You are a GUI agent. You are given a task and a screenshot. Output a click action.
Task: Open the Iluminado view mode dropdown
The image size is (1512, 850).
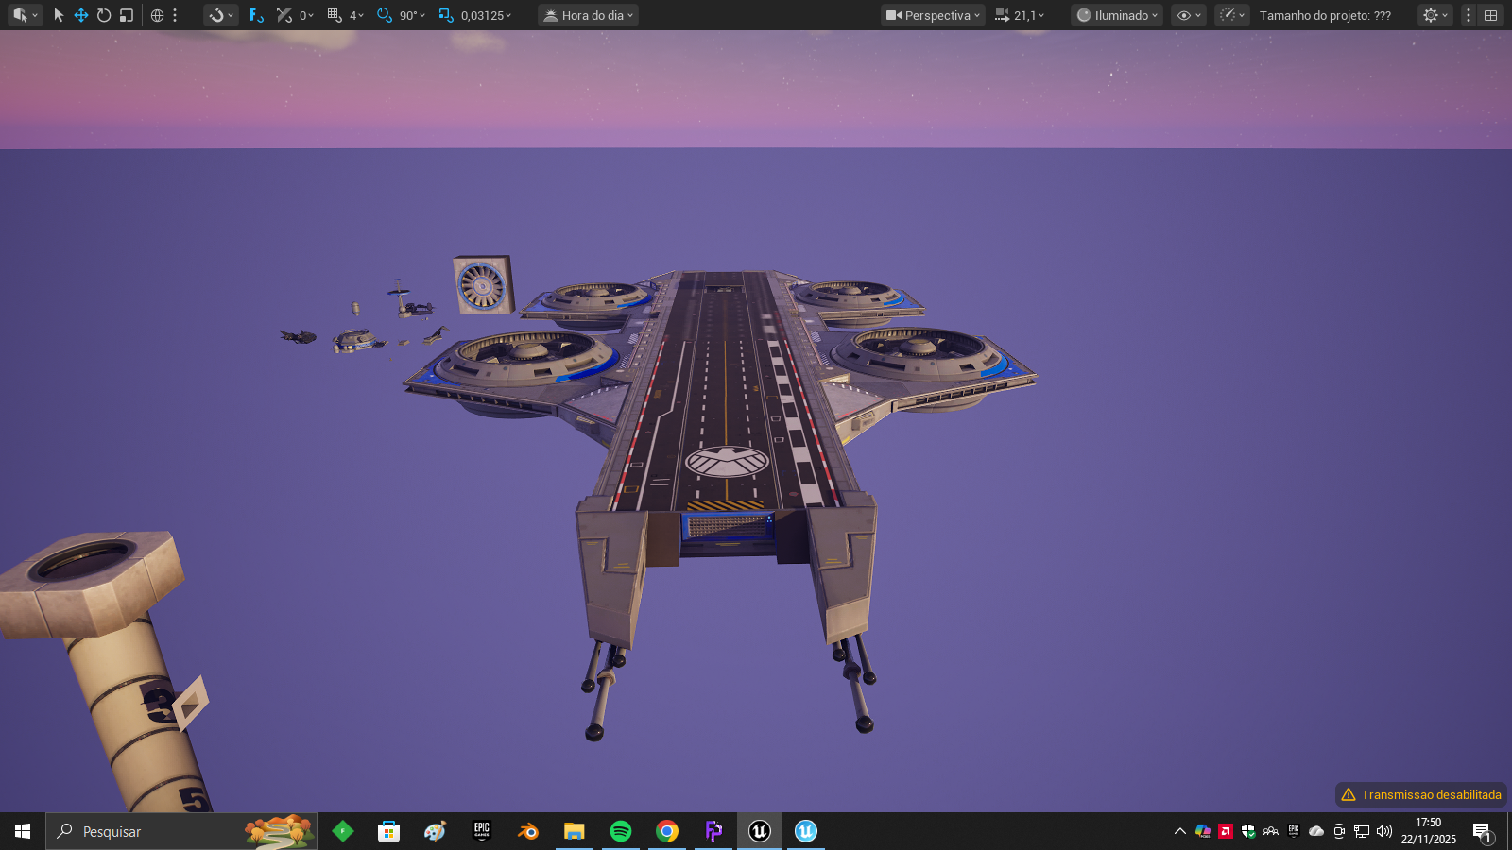click(x=1115, y=15)
